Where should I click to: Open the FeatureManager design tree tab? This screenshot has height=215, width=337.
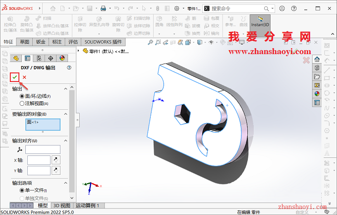[x=16, y=58]
